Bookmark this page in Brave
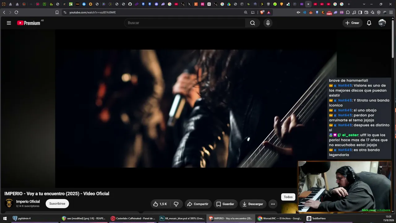Viewport: 396px width, 223px height. pos(57,12)
